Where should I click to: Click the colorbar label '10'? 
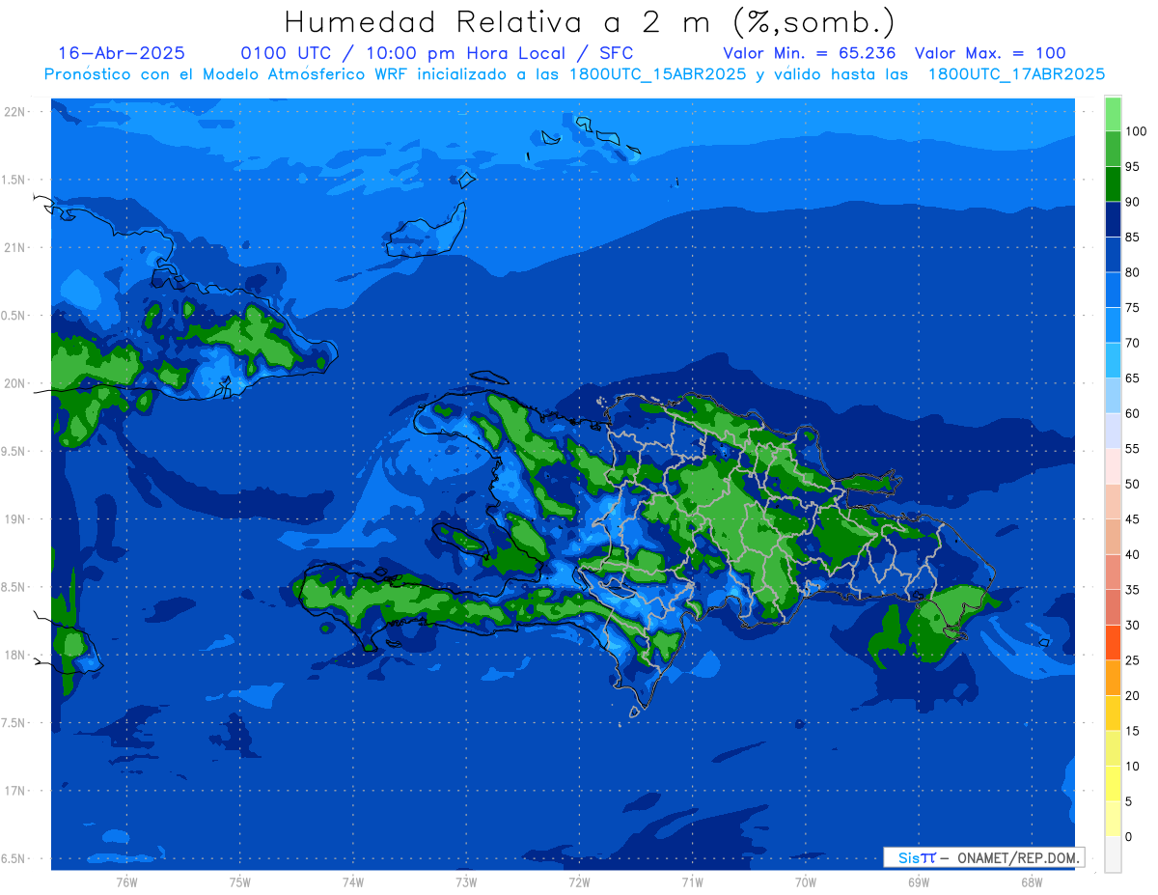tap(1132, 766)
